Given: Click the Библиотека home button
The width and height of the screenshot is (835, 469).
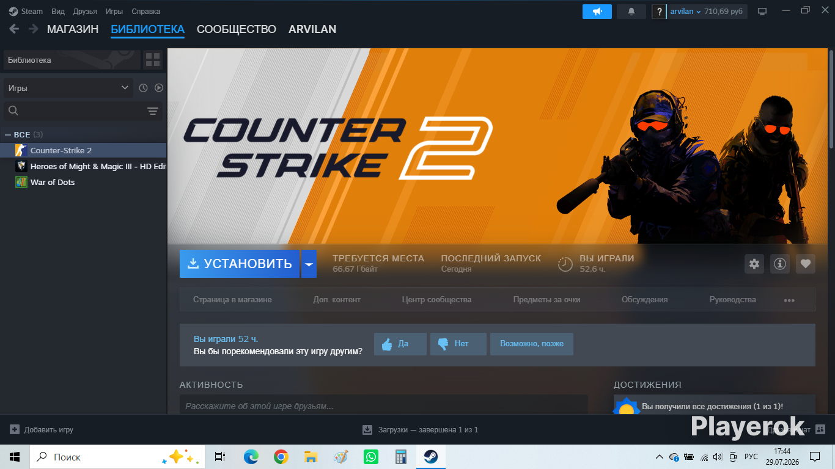Looking at the screenshot, I should [72, 60].
